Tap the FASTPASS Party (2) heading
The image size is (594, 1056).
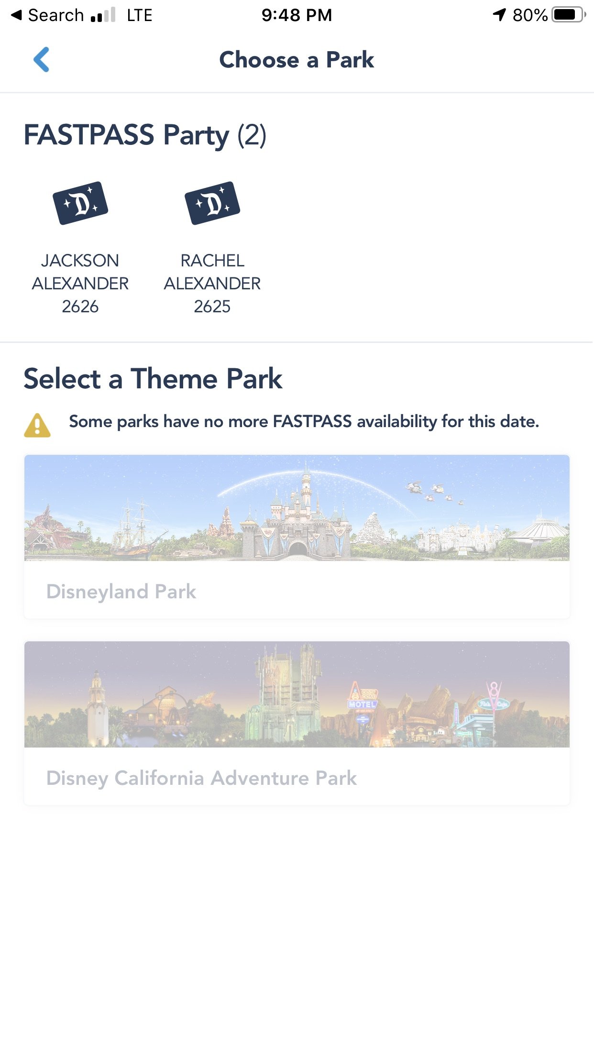coord(145,135)
